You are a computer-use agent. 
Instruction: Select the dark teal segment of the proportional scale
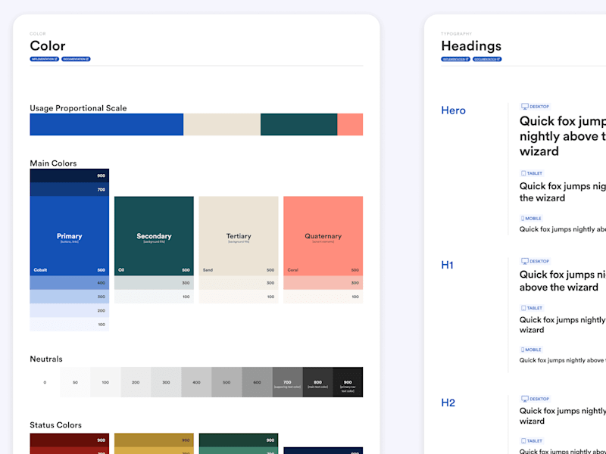click(298, 124)
